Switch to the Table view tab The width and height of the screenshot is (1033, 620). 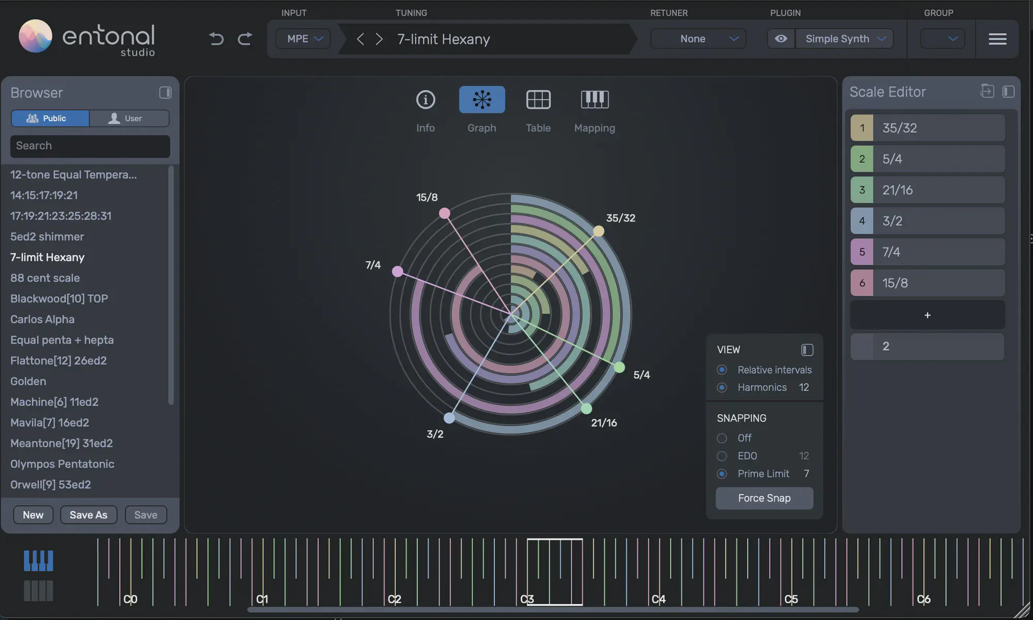[538, 109]
